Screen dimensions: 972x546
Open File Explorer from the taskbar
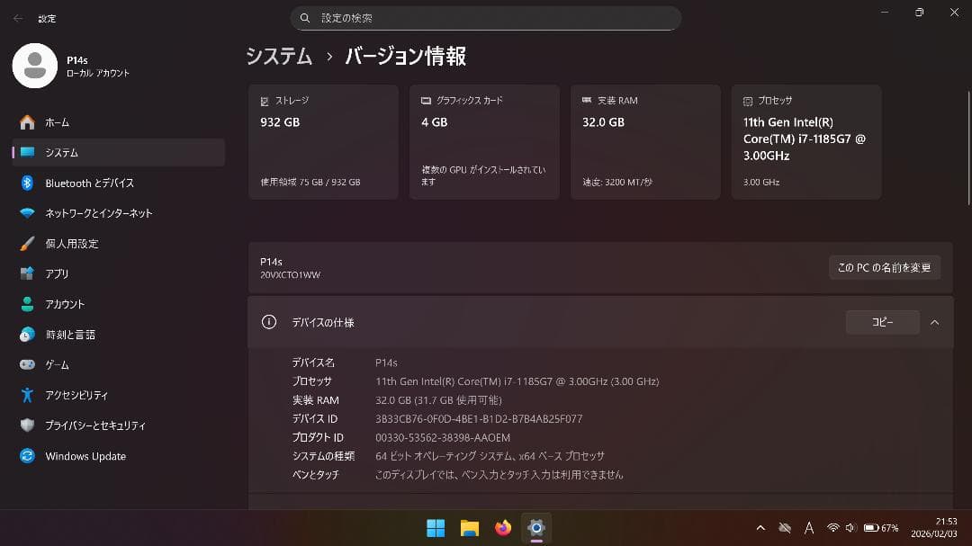pos(469,528)
